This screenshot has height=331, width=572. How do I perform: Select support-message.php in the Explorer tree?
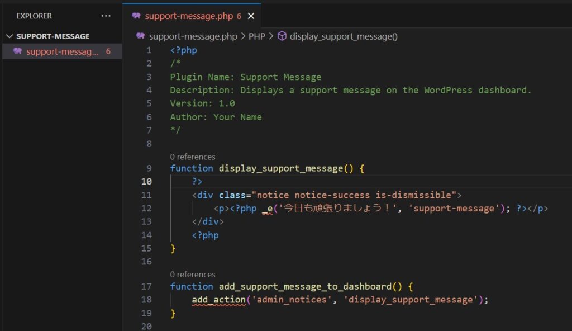[x=62, y=51]
